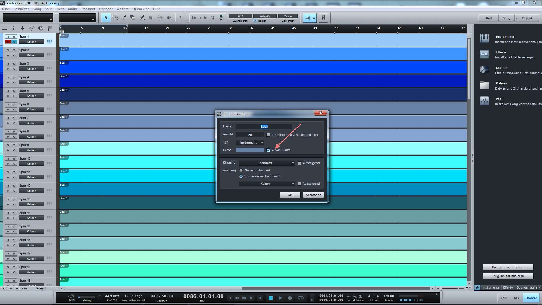Open the Sounds browser icon
542x305 pixels.
click(x=484, y=69)
